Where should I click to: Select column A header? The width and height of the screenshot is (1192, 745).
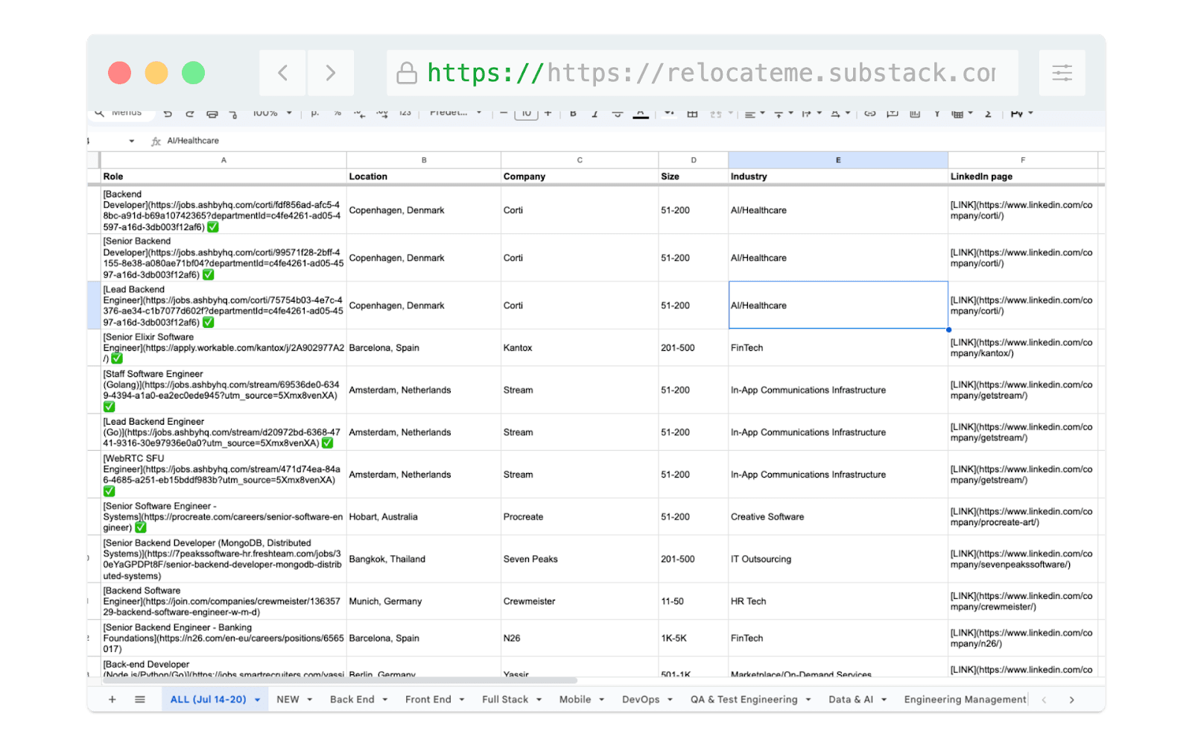223,160
